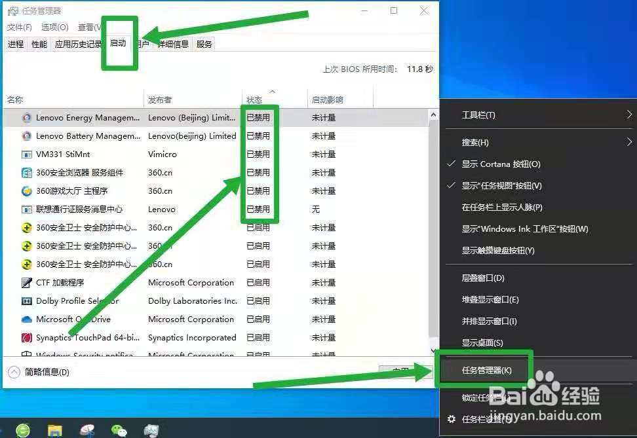Click the Lenovo Energy Management row icon
Screen dimensions: 637x438
tap(27, 118)
